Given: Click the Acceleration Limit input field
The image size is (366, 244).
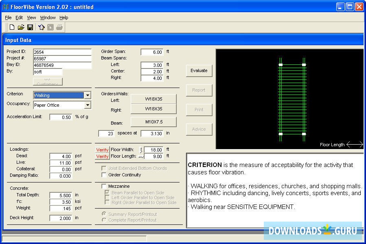Looking at the screenshot, I should click(61, 117).
